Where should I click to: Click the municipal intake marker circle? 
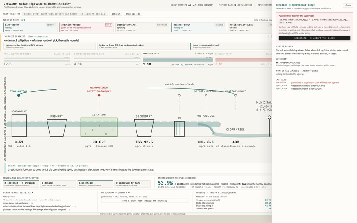click(x=269, y=117)
